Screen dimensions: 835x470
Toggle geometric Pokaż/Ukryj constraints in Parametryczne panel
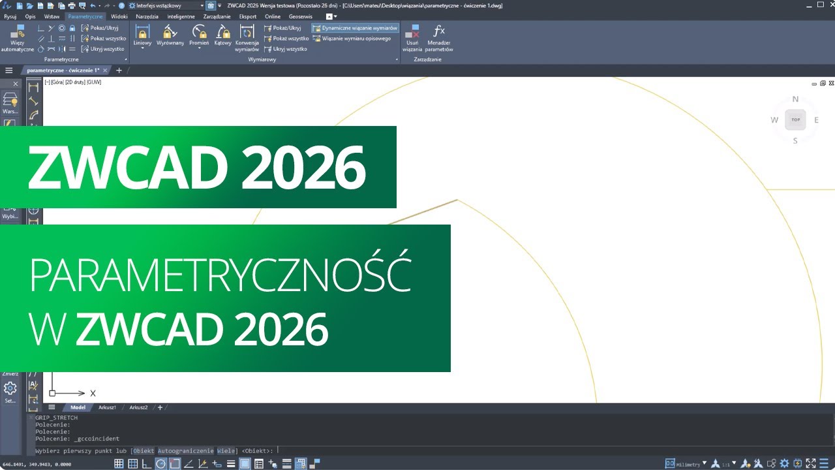tap(100, 28)
